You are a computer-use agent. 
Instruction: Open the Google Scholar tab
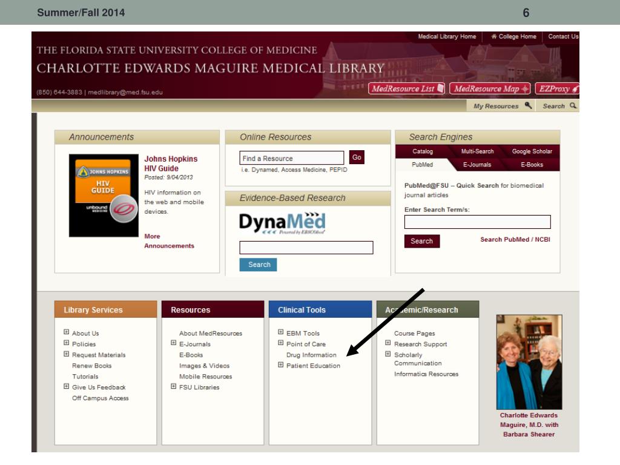(x=532, y=151)
